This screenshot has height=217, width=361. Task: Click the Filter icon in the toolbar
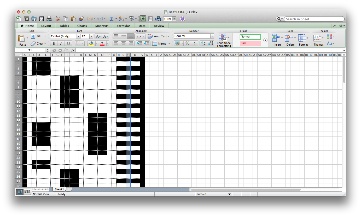pos(131,18)
